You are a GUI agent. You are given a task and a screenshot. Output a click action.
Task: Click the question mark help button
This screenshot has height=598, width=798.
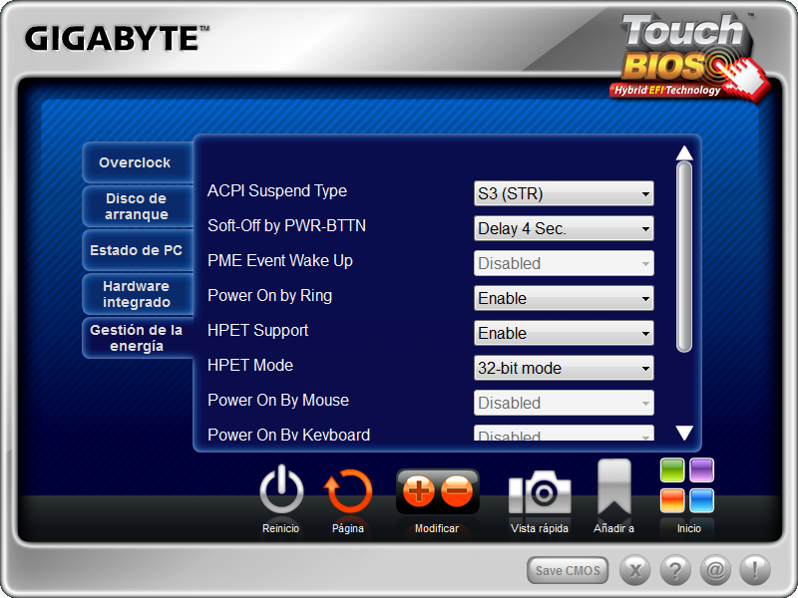[675, 570]
